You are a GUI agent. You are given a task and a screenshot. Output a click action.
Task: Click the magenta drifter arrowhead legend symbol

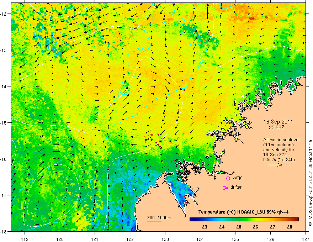226,188
